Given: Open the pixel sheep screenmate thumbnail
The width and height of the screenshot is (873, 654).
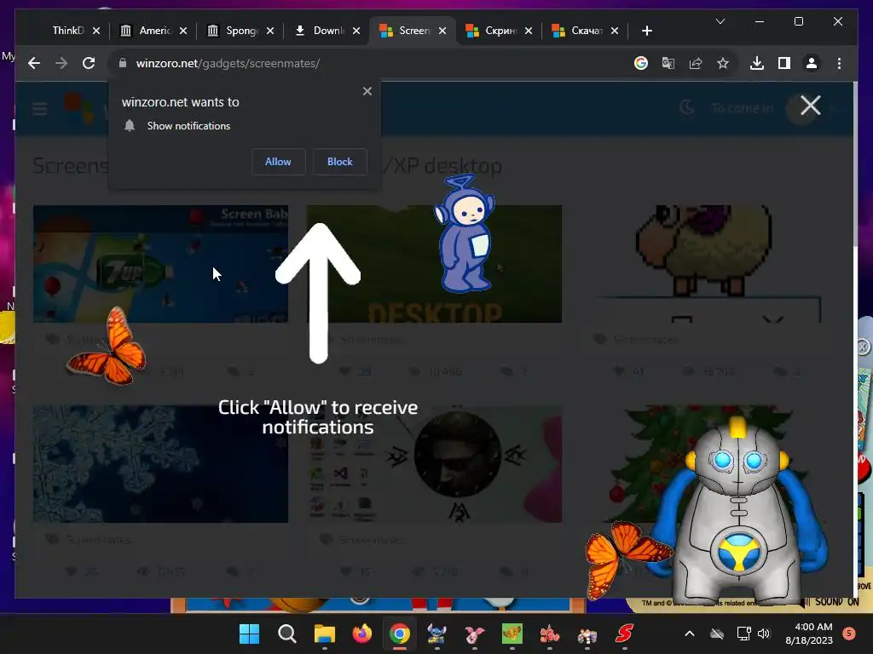Looking at the screenshot, I should [x=707, y=264].
